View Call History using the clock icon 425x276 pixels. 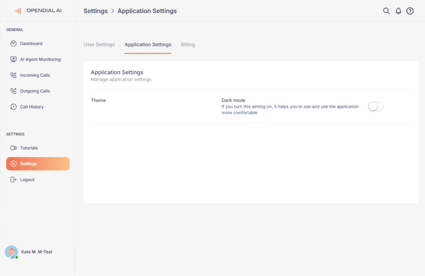(x=13, y=106)
